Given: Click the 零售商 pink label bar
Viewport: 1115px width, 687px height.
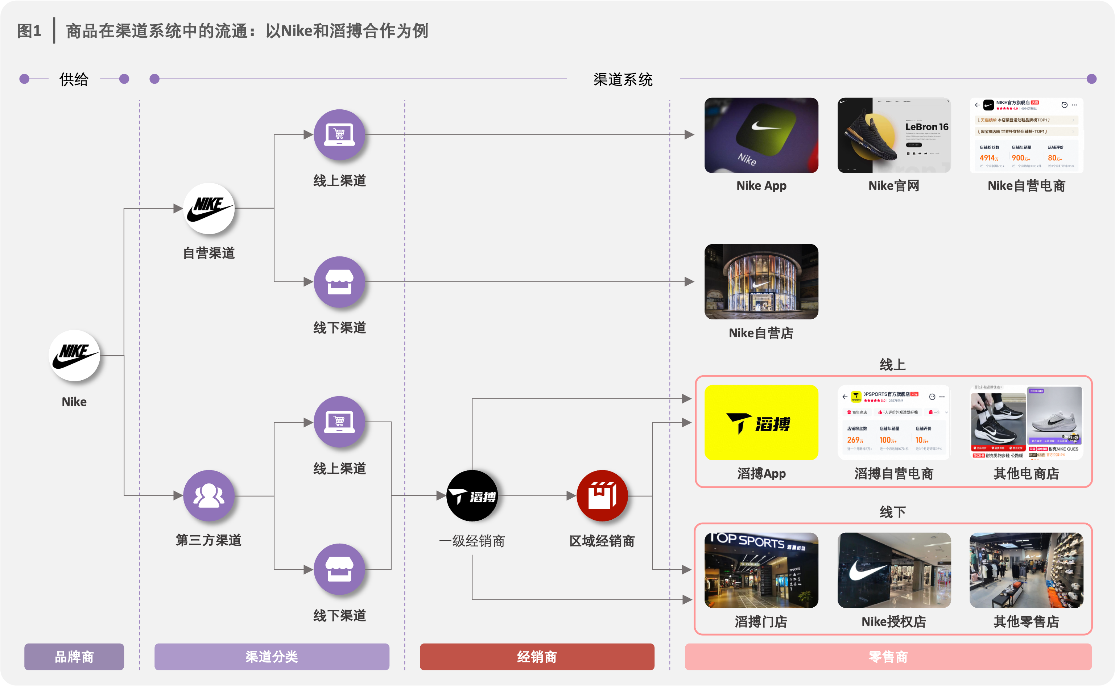Looking at the screenshot, I should (x=888, y=657).
